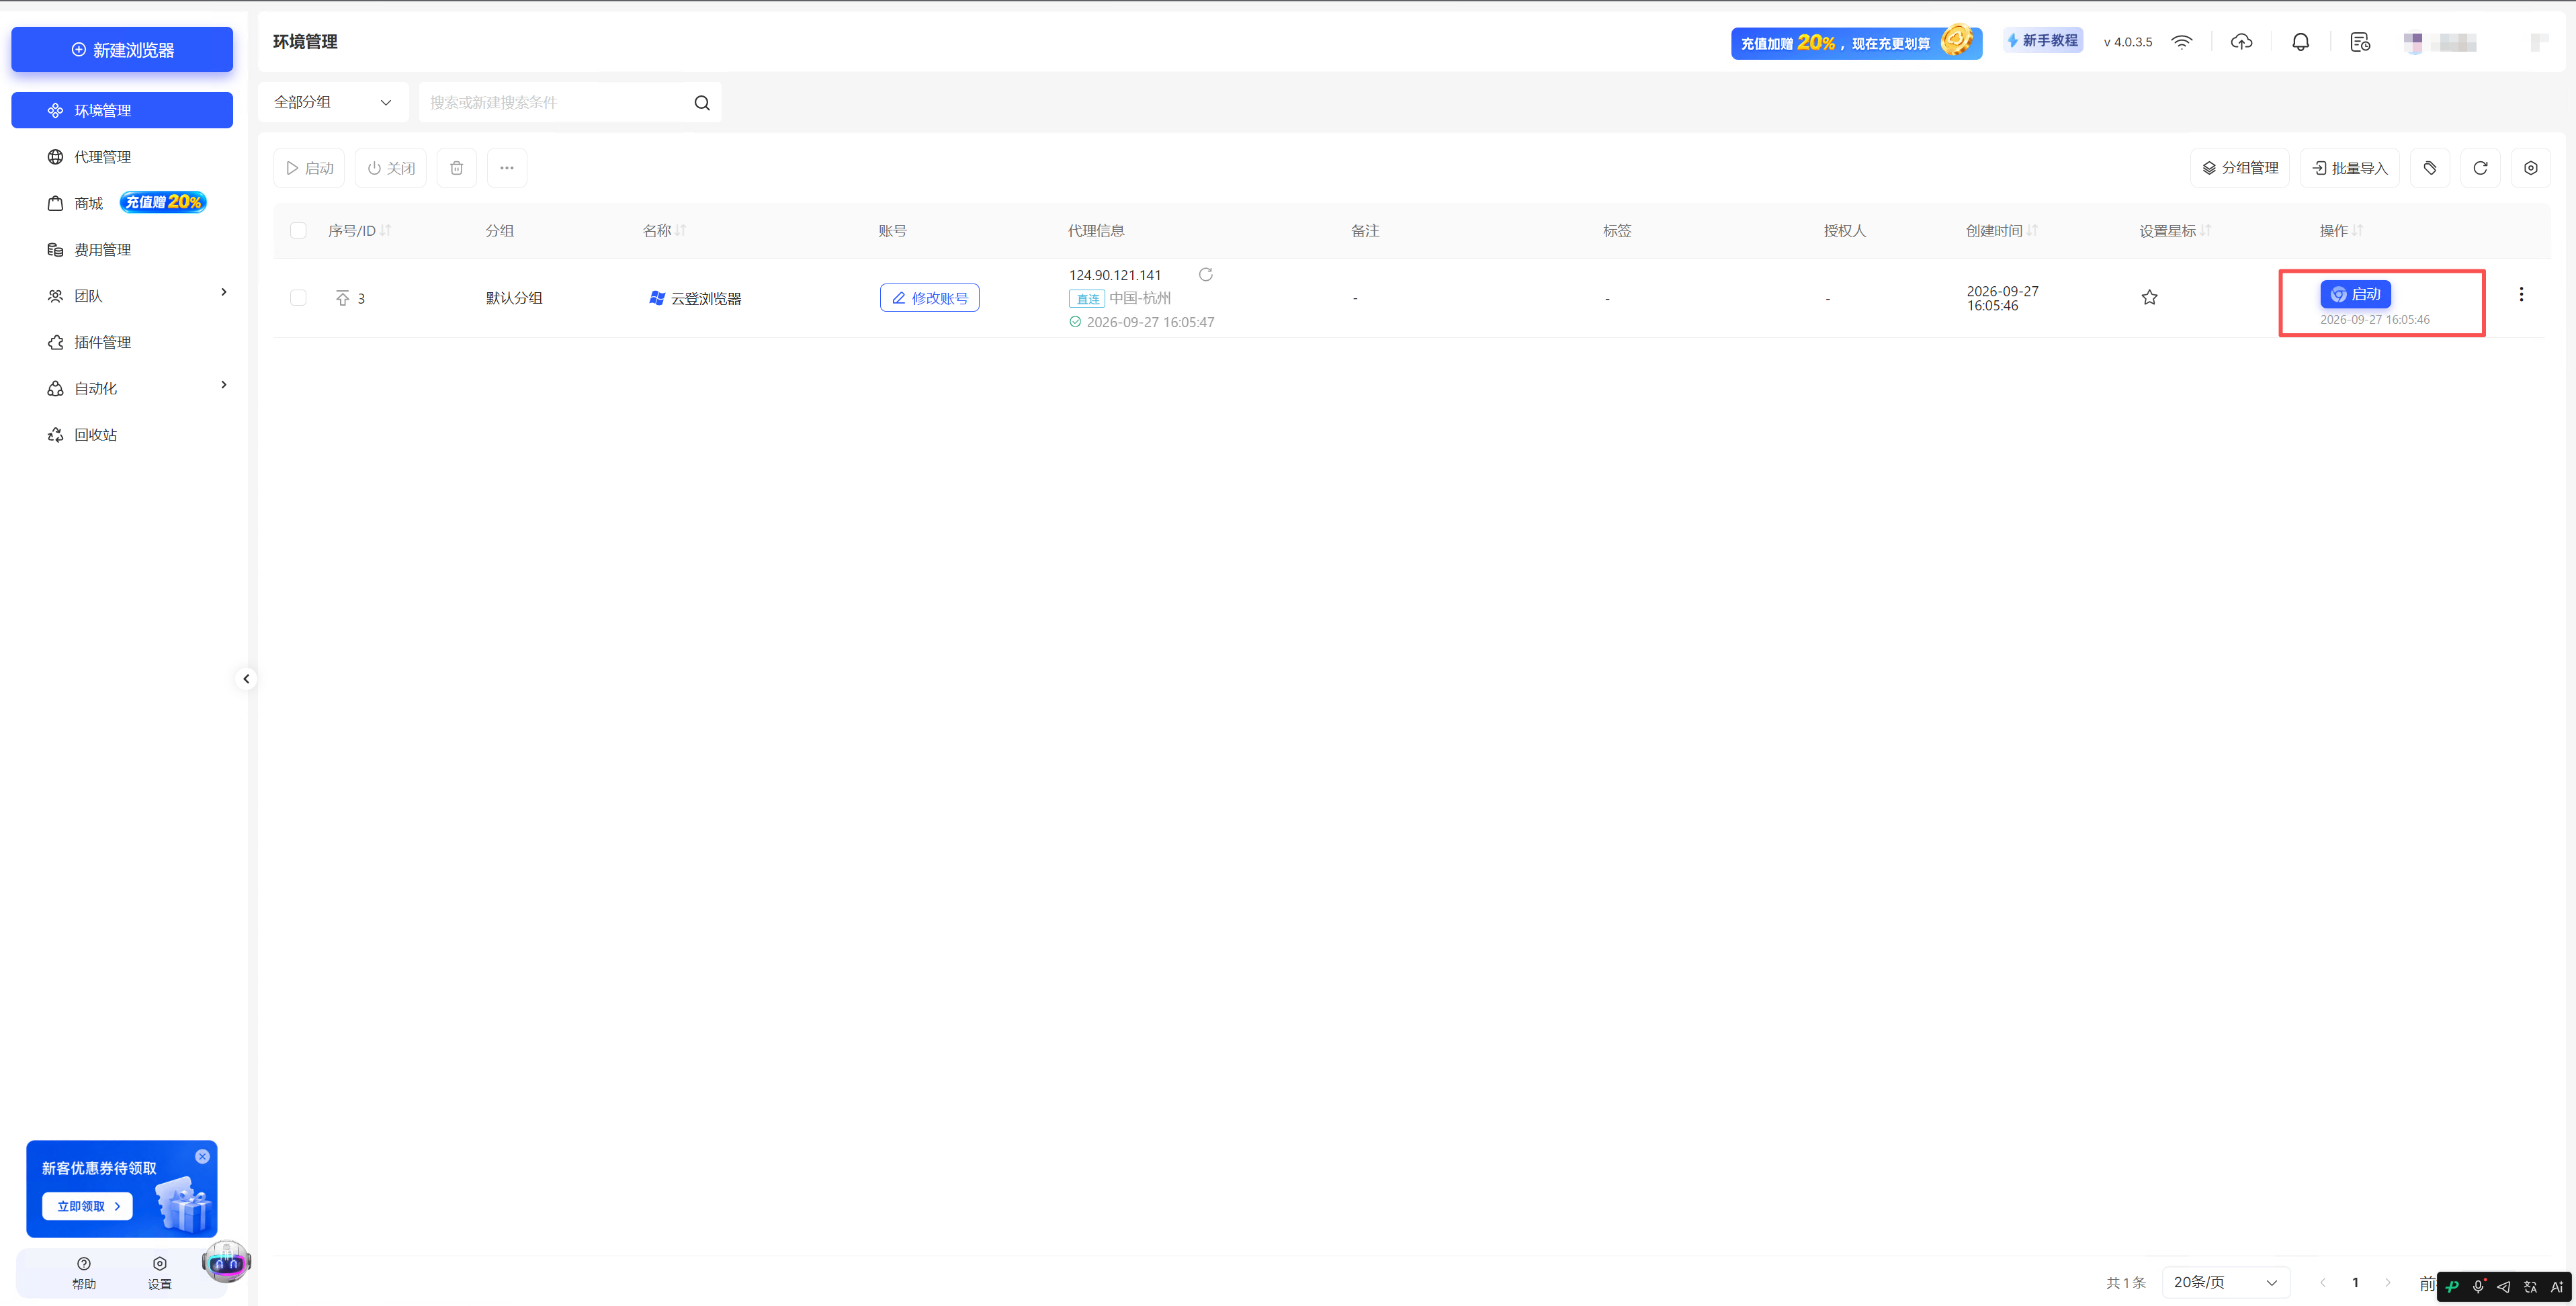Open 插件管理 in sidebar
Screen dimensions: 2576x1306
click(122, 342)
